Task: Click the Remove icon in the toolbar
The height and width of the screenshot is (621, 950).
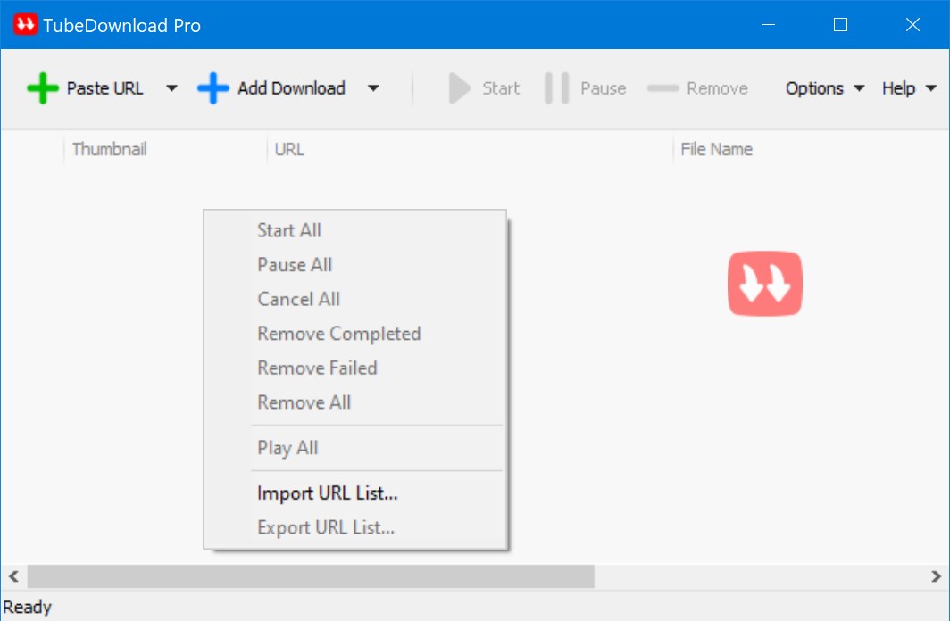Action: (663, 87)
